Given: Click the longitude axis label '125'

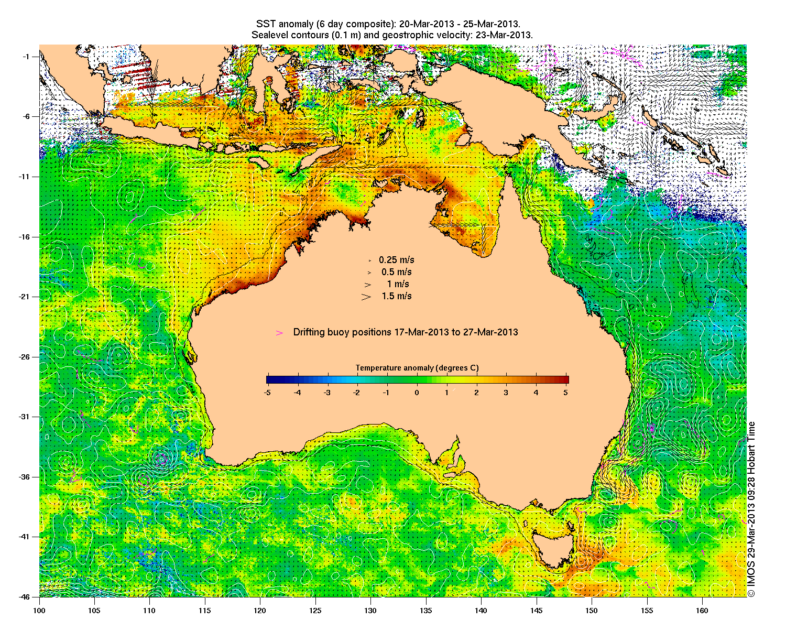Looking at the screenshot, I should coord(315,611).
